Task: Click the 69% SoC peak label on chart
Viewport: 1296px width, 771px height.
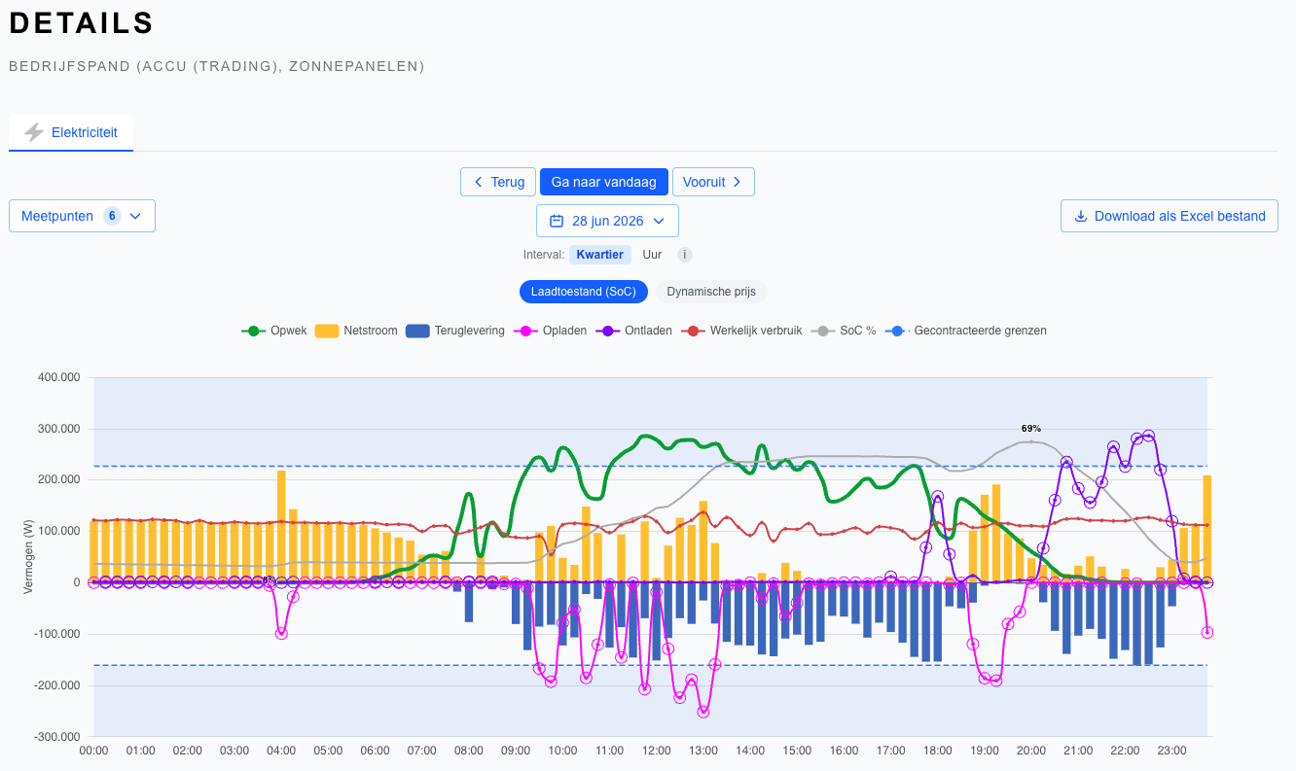Action: [1030, 428]
